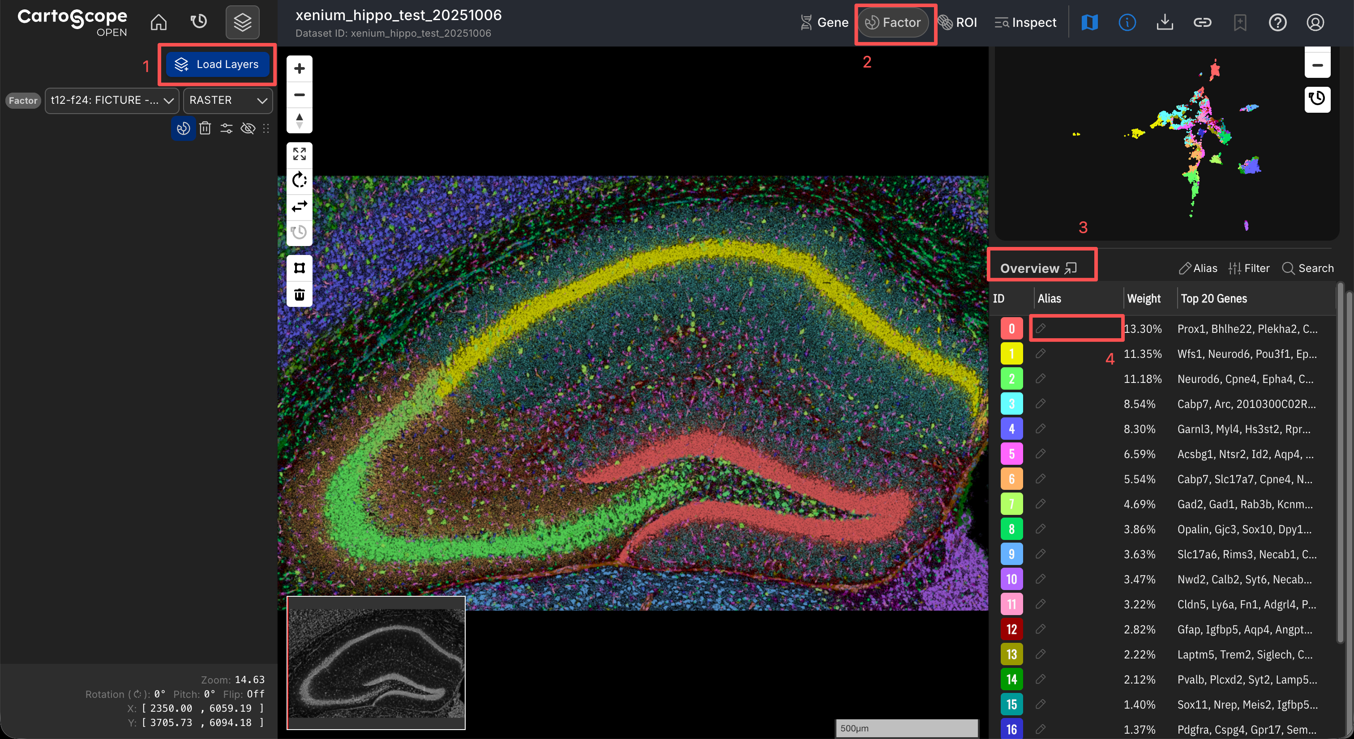Click the map zoom-in plus button
This screenshot has height=739, width=1354.
(x=299, y=69)
